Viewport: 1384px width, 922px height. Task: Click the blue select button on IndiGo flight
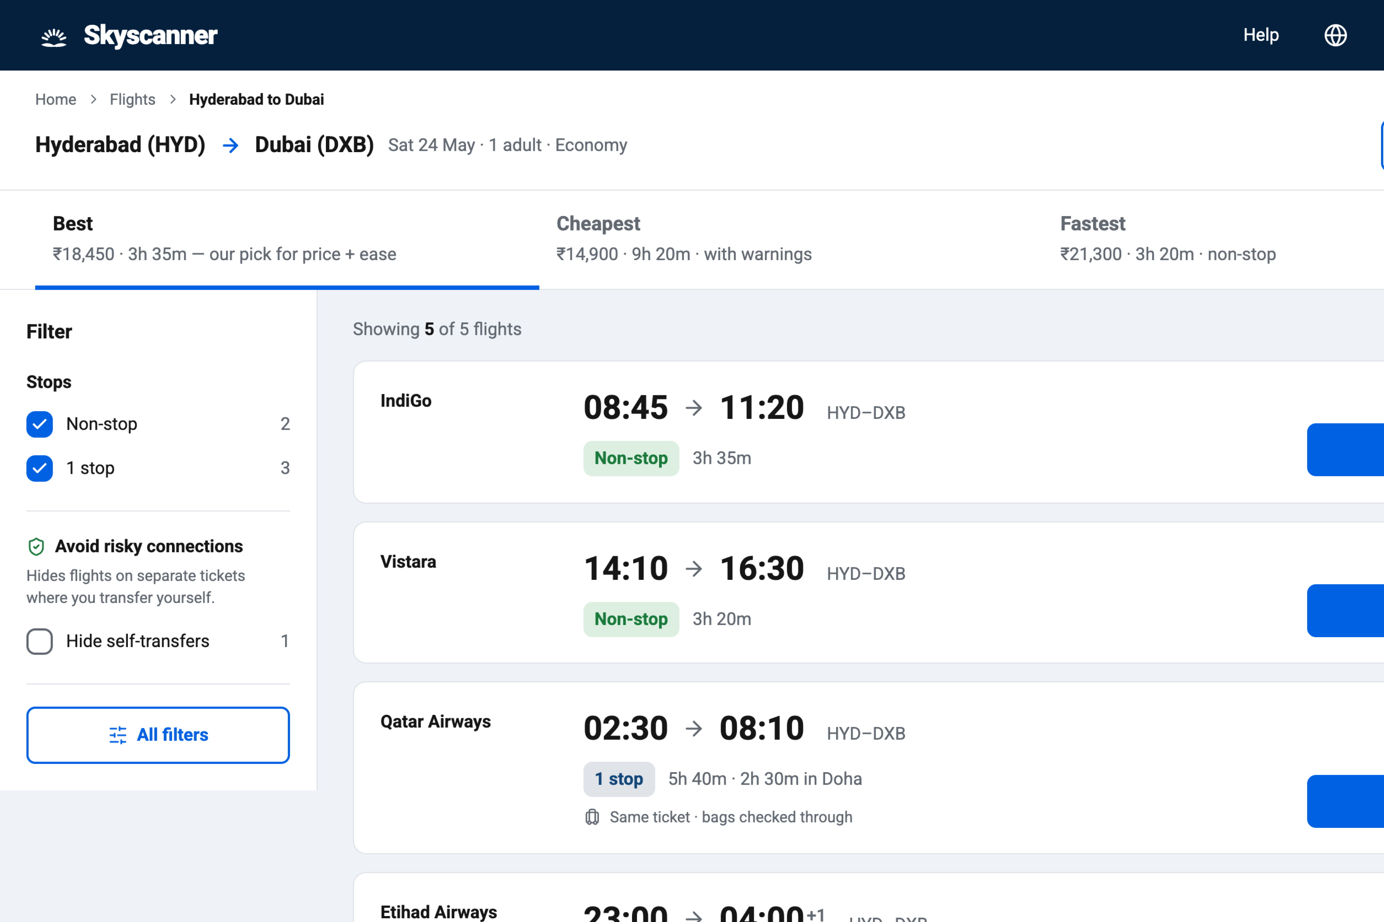point(1345,450)
